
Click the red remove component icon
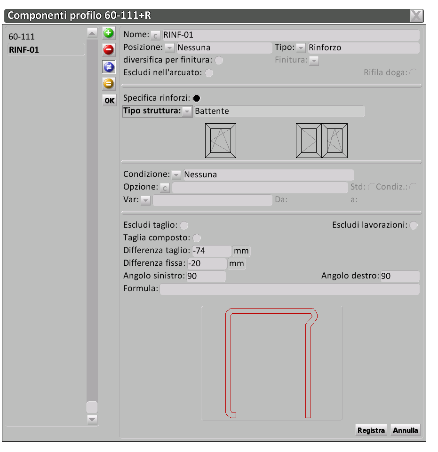coord(109,49)
